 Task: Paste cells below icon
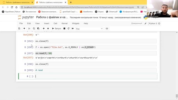(x=38, y=29)
